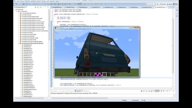Open the Declaration tab in bottom panel
This screenshot has width=192, height=108.
(x=70, y=91)
